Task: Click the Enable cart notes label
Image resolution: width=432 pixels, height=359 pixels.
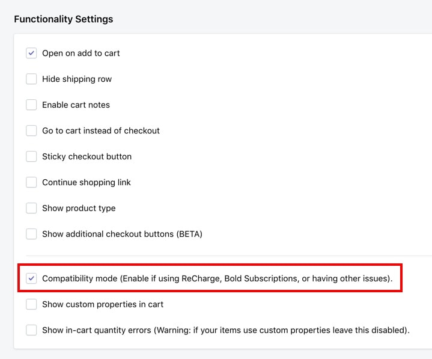Action: (76, 105)
